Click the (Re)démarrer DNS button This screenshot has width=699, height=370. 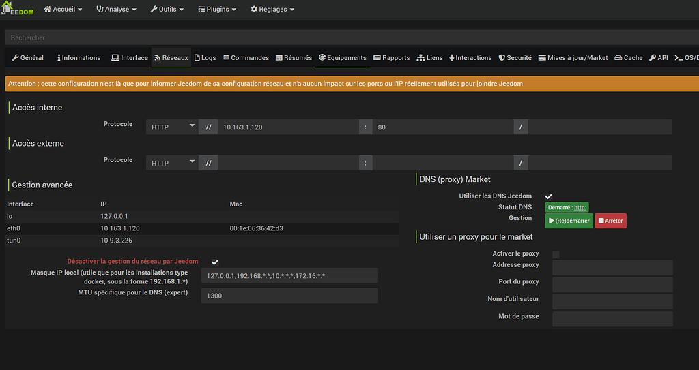click(569, 221)
